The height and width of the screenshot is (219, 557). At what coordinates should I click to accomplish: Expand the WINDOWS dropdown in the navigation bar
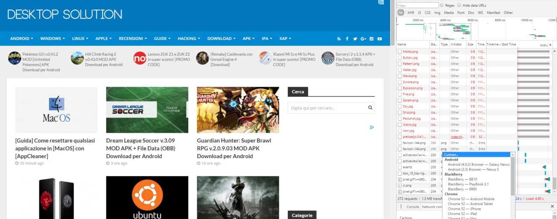[52, 39]
